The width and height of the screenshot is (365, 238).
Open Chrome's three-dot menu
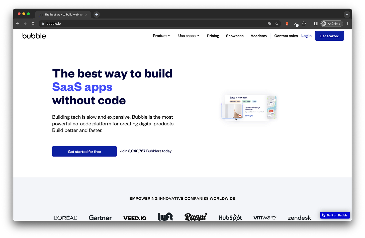pos(347,24)
